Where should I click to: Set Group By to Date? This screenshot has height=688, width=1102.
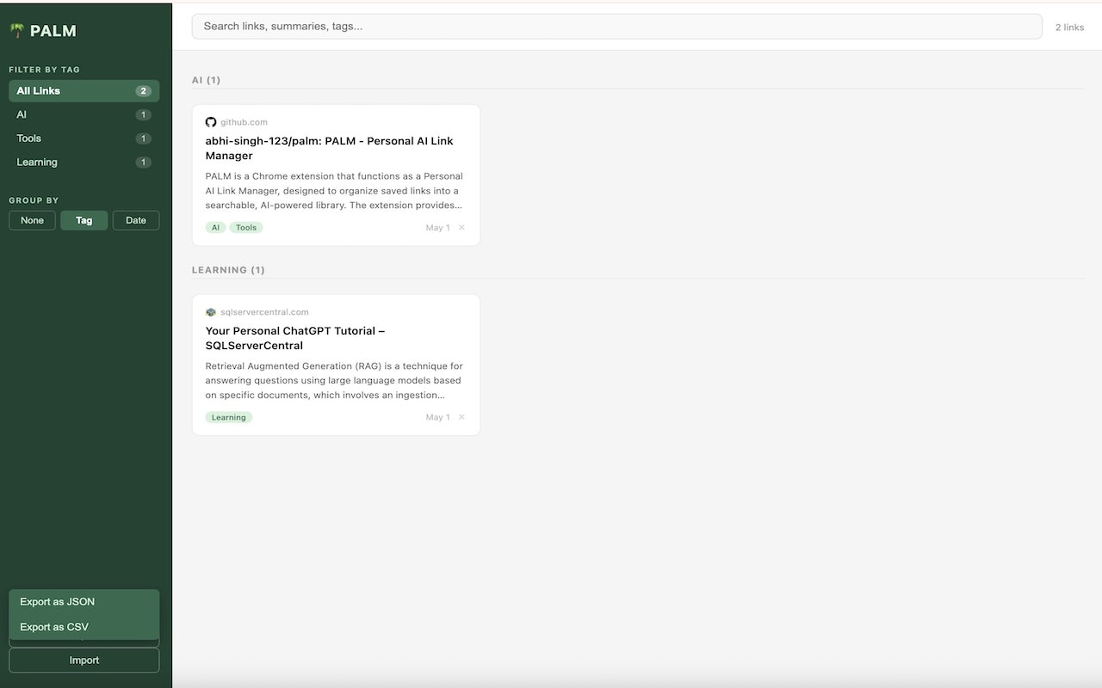point(136,220)
